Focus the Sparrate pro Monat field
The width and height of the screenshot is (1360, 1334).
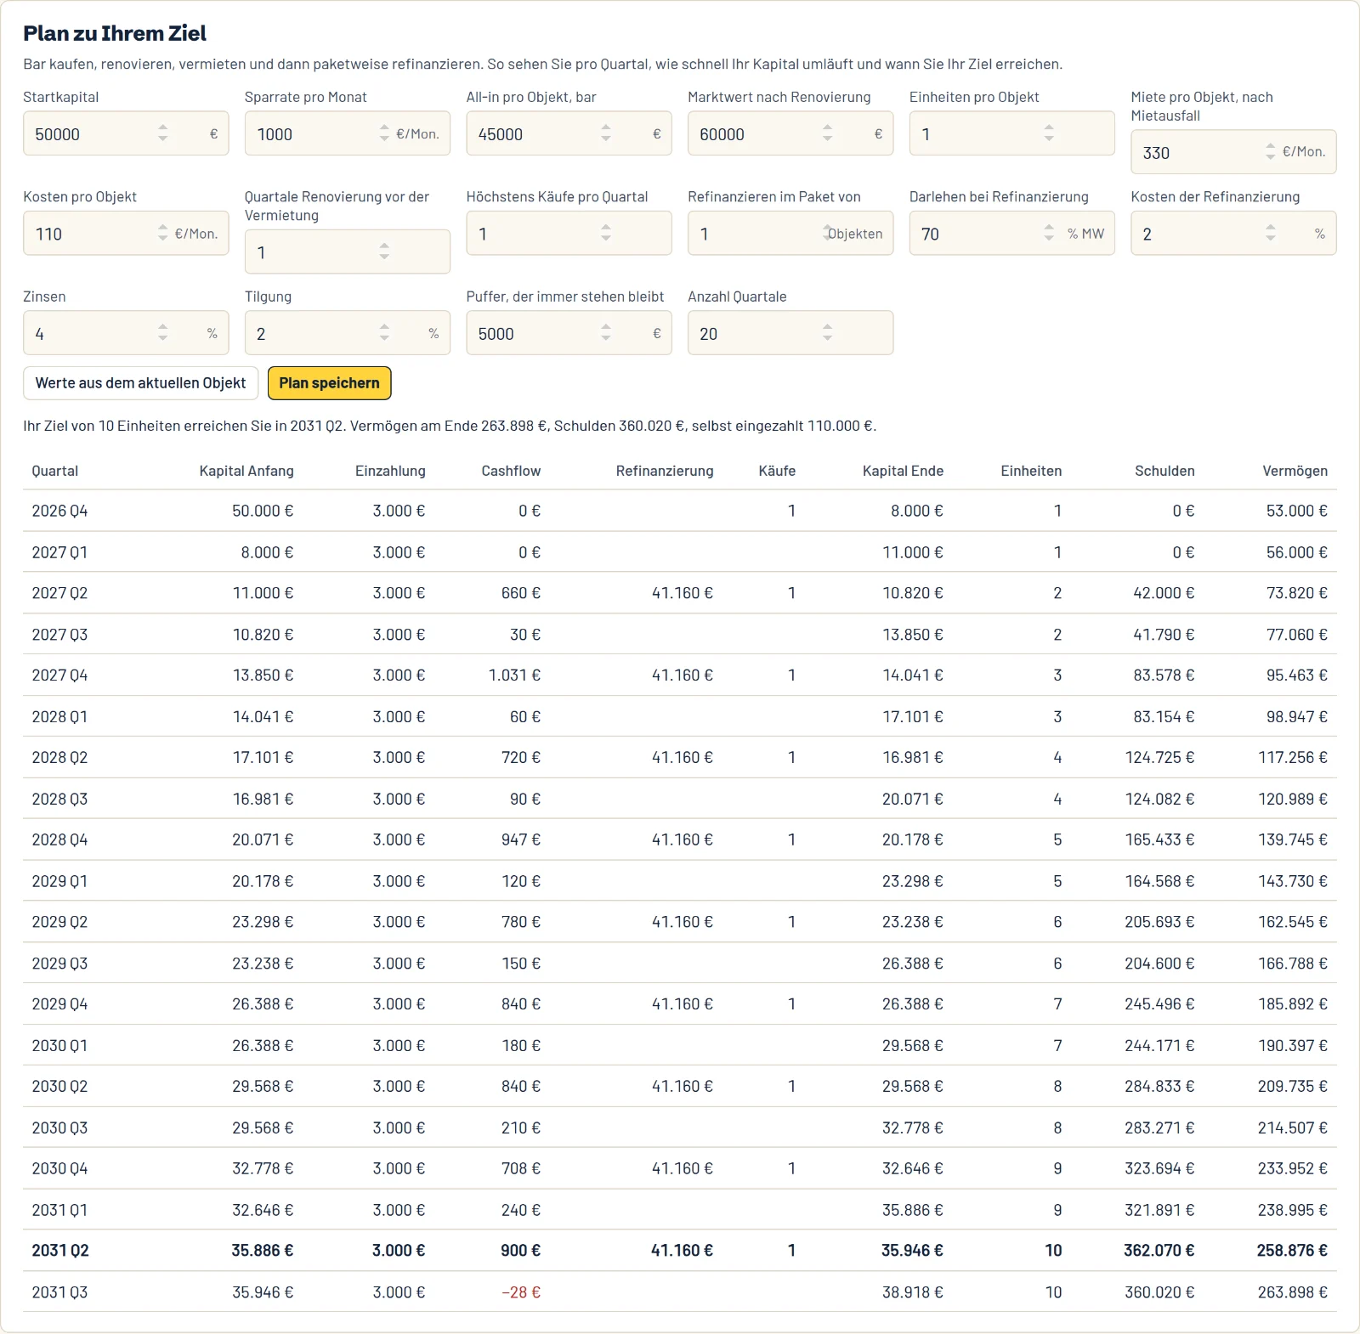tap(347, 133)
